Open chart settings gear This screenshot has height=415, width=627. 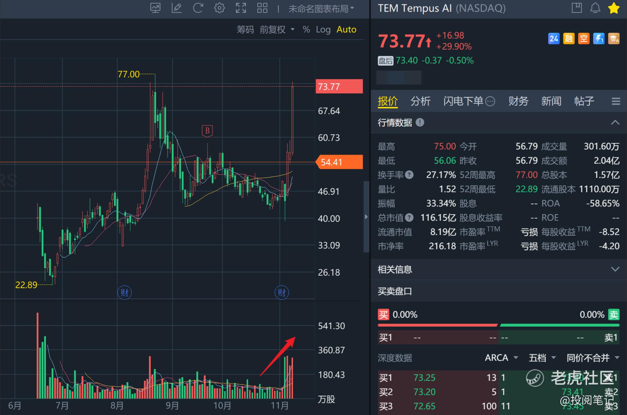point(220,8)
